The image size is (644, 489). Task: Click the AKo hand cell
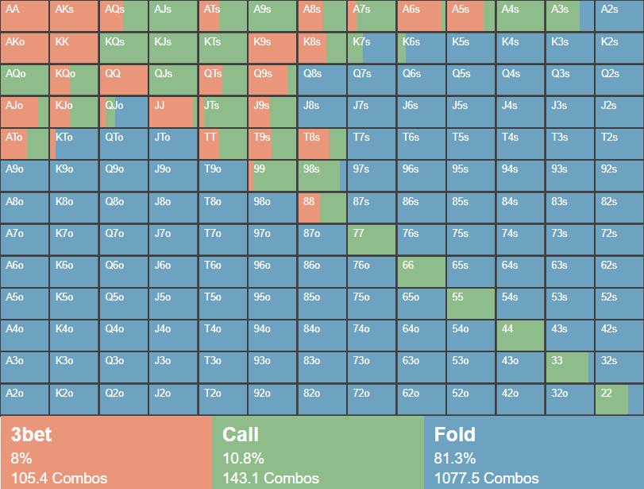25,48
